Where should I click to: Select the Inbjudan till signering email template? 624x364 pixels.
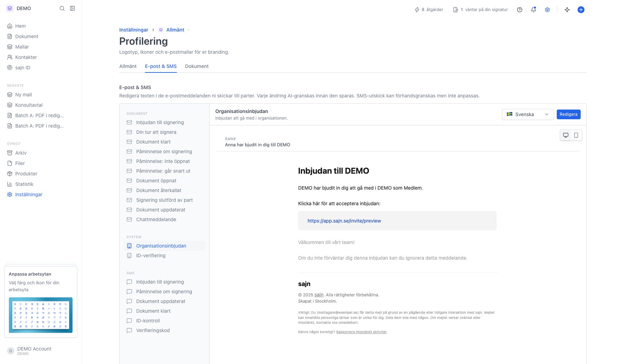[164, 122]
